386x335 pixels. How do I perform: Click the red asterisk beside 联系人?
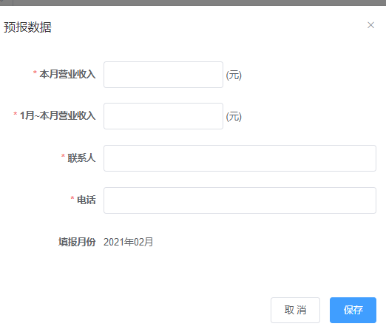[x=63, y=156]
